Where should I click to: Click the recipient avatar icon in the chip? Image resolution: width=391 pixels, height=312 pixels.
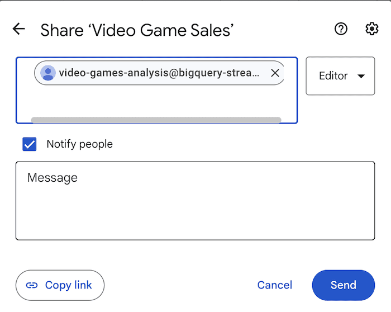click(49, 73)
